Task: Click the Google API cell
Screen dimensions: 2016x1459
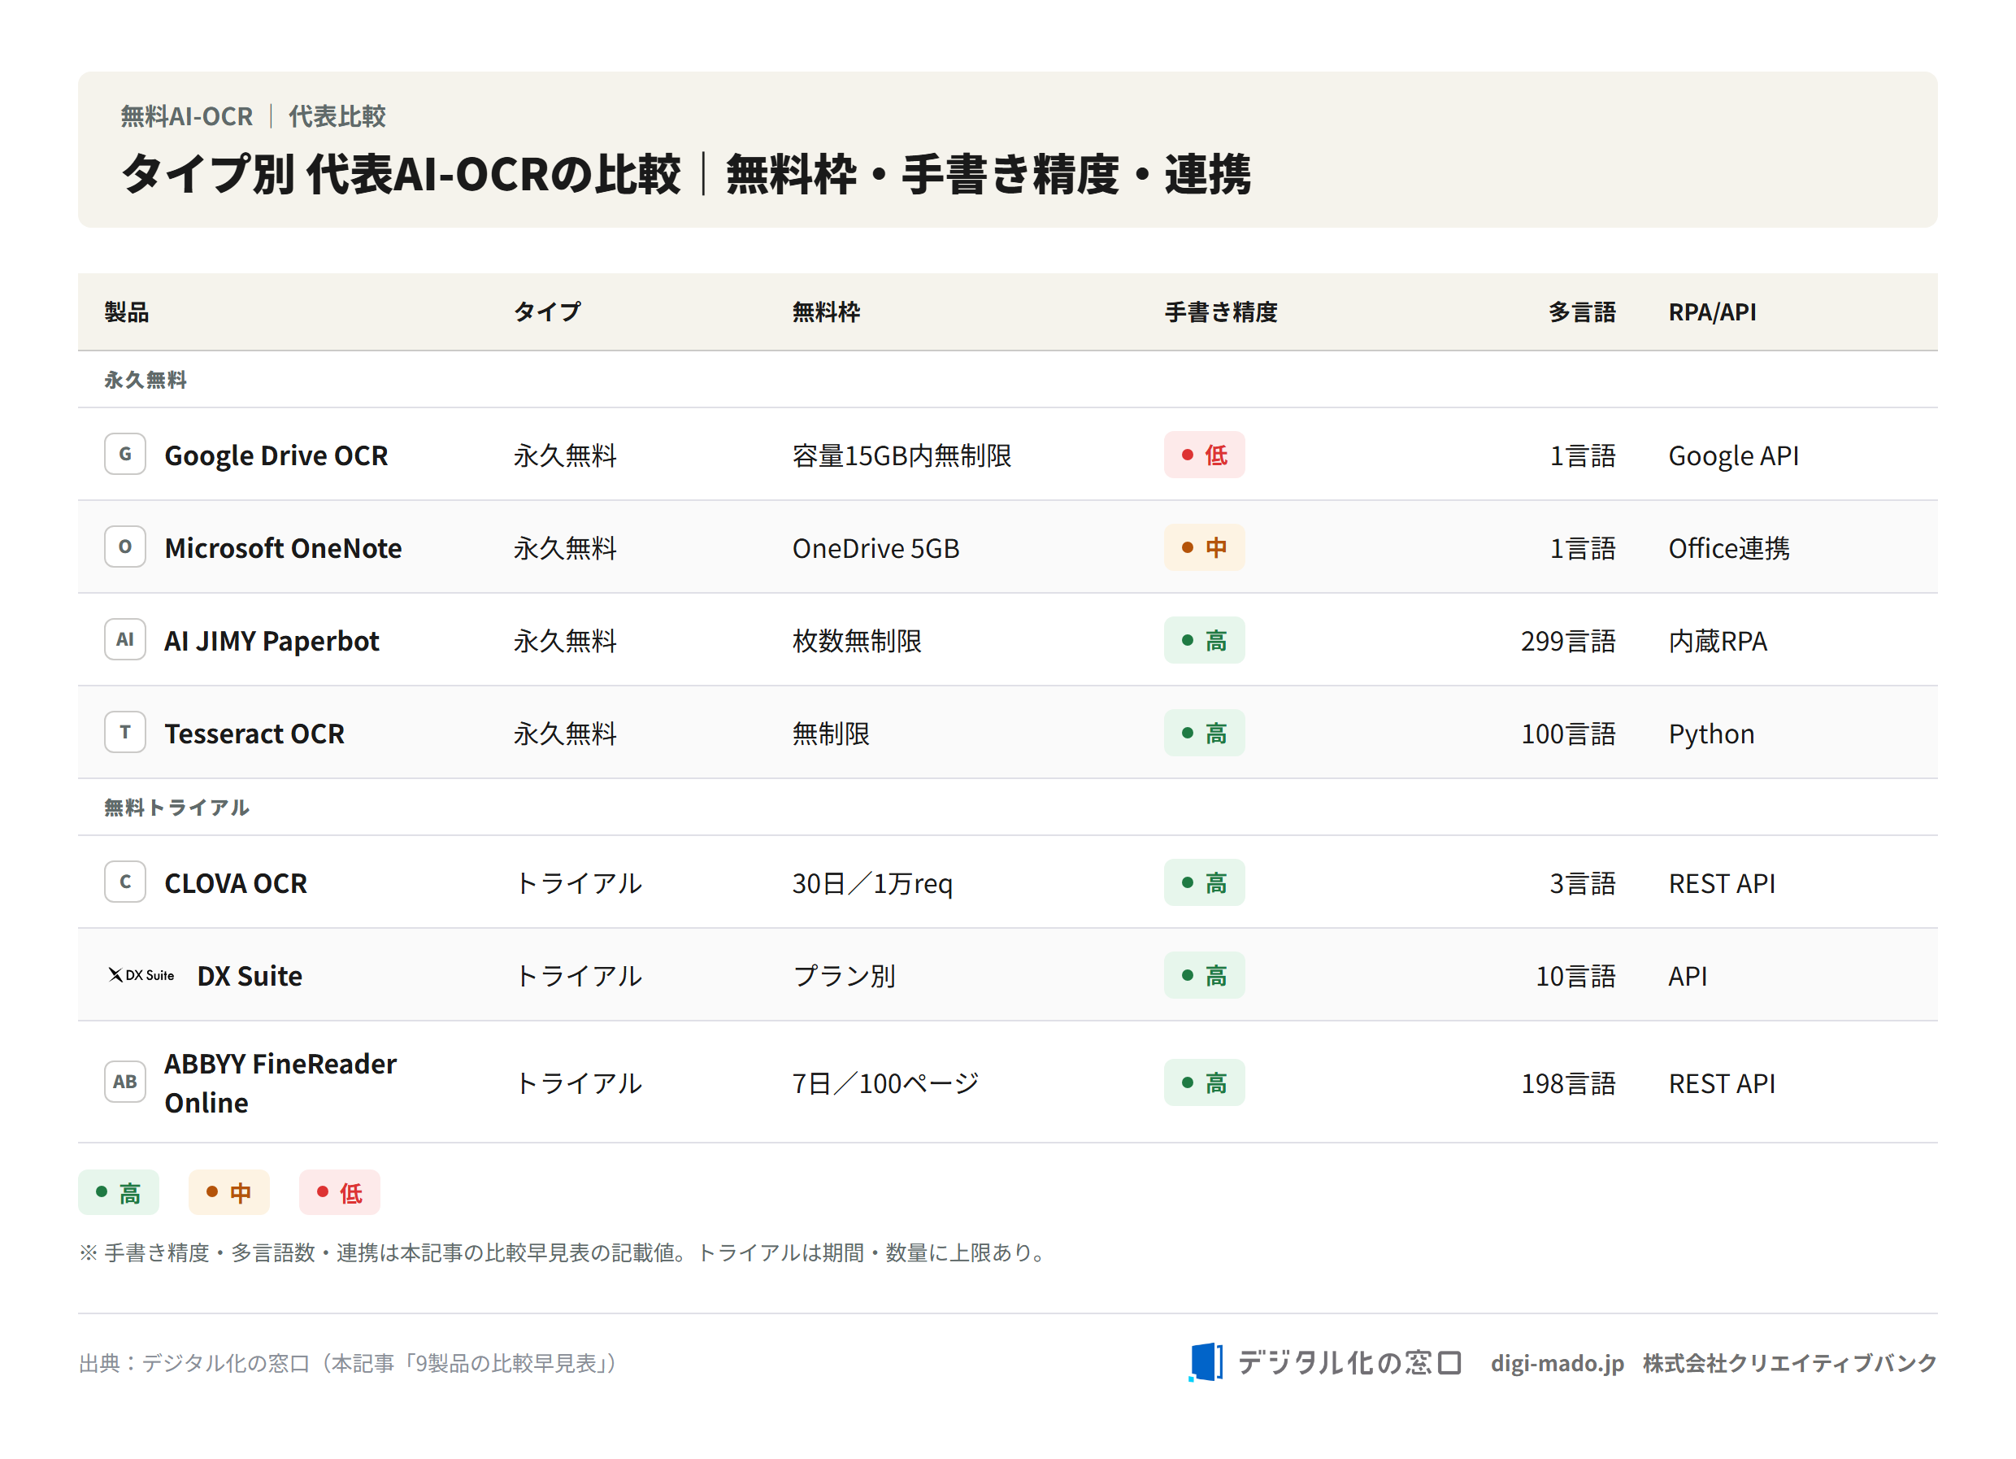Action: point(1733,455)
